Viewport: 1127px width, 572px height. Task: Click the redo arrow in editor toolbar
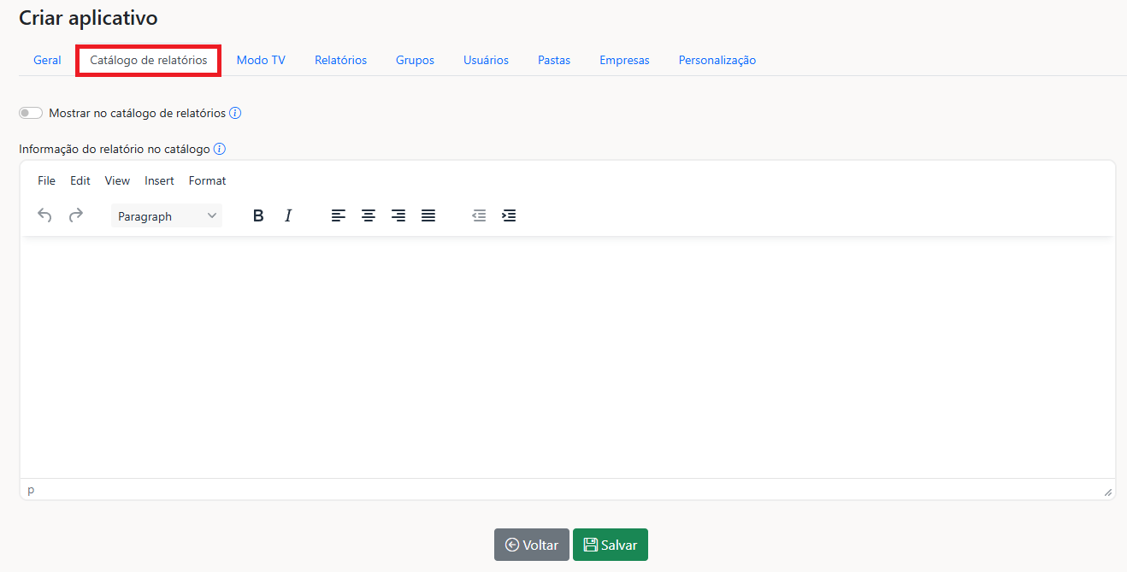pos(76,216)
